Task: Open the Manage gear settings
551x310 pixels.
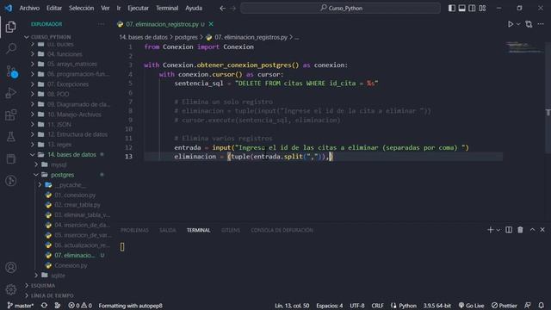Action: (x=11, y=289)
